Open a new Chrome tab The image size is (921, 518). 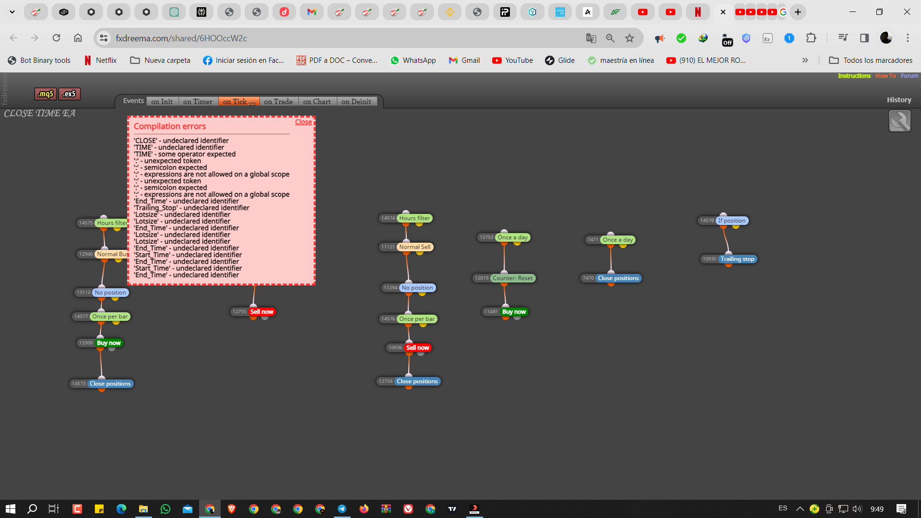pos(798,12)
